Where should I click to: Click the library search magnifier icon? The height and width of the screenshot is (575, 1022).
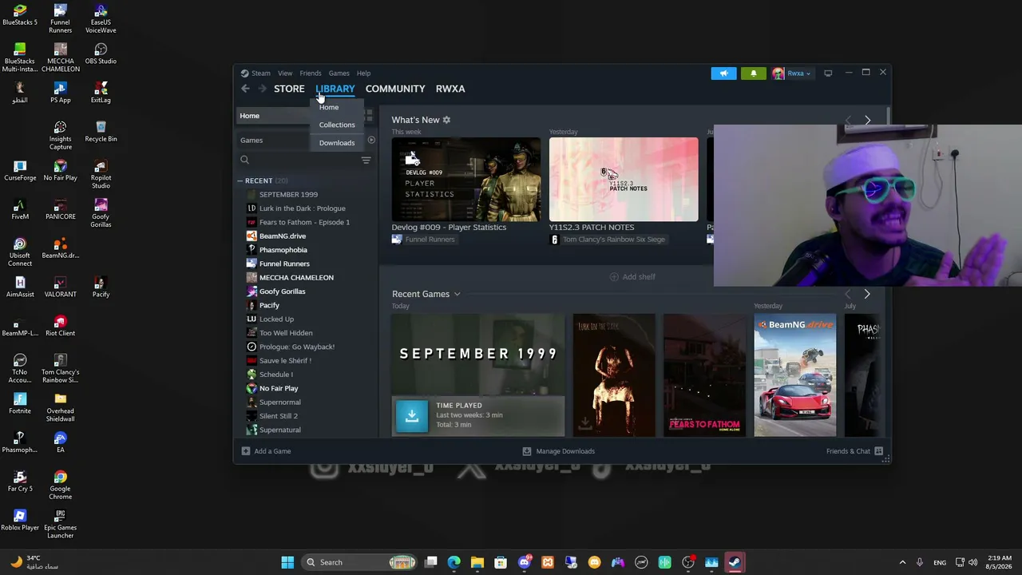[244, 160]
